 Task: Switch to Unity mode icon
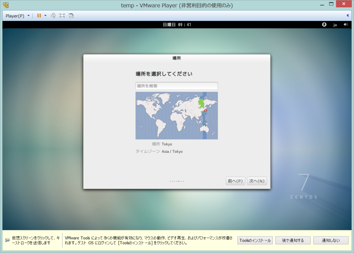click(71, 16)
